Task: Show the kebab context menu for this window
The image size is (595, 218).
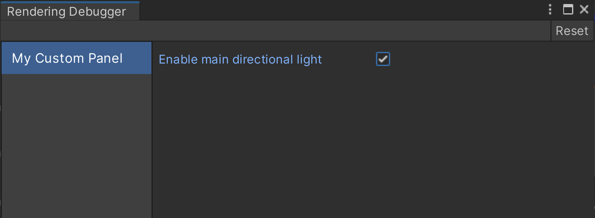Action: point(550,10)
